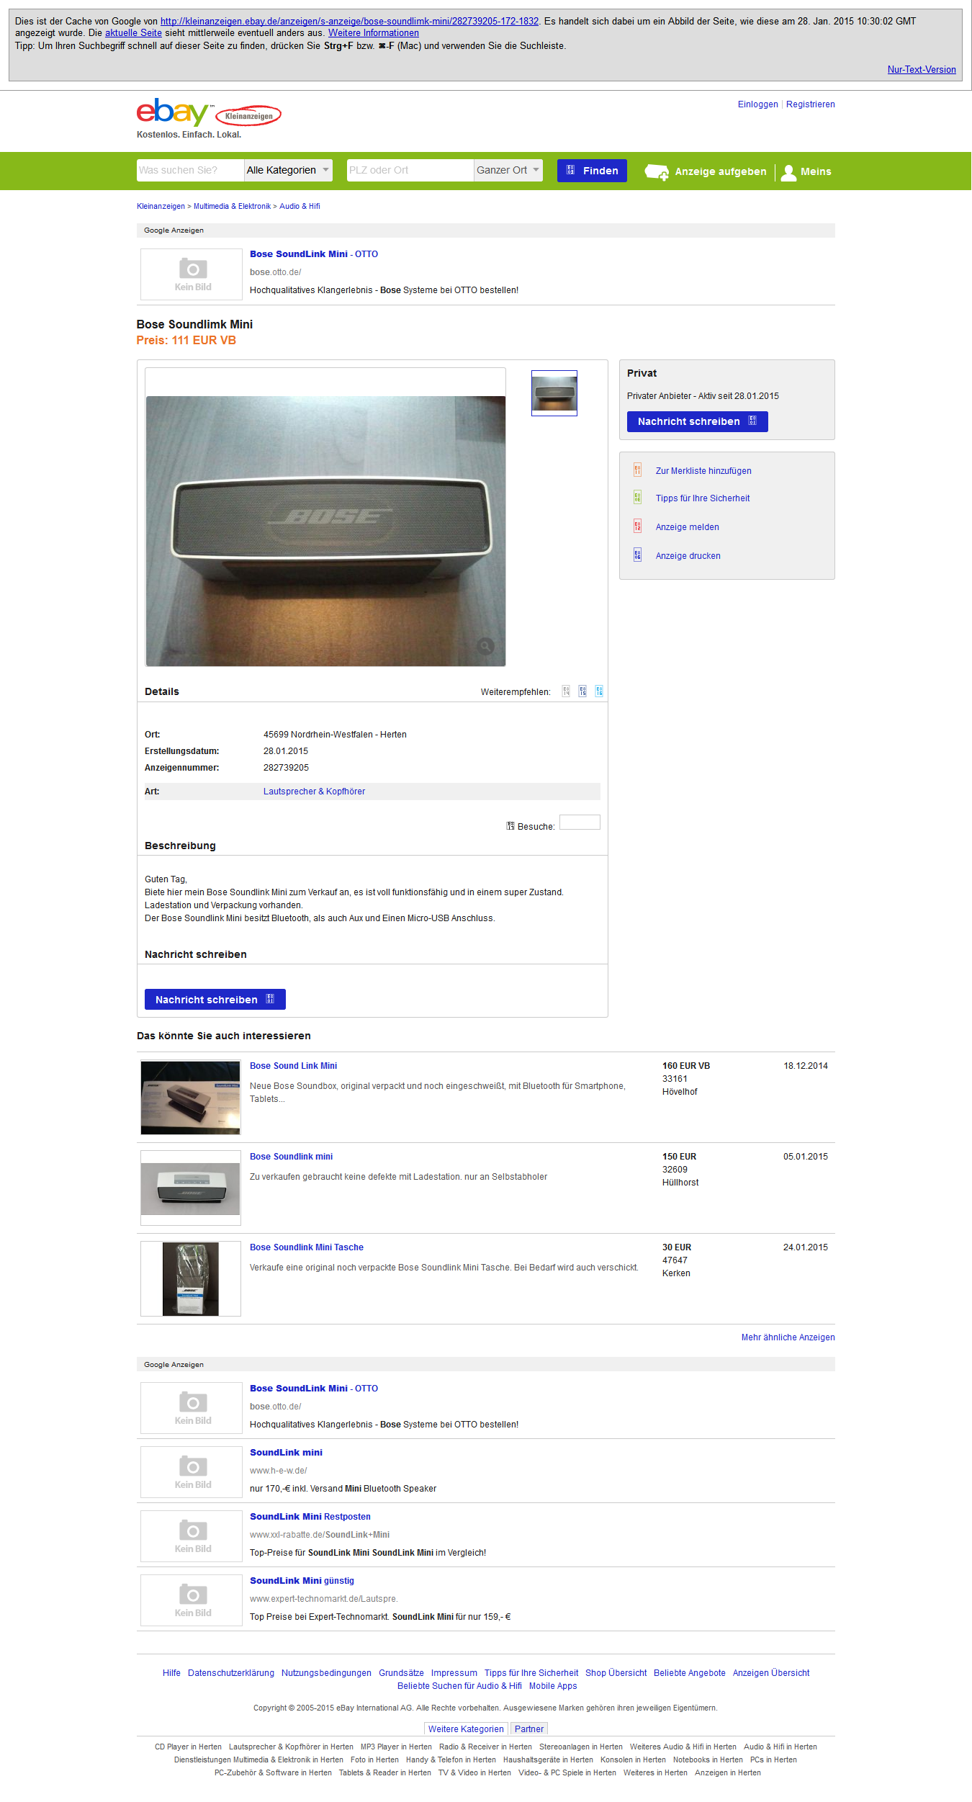Open the Weitere Kategorien tab
The width and height of the screenshot is (972, 1802).
point(466,1729)
